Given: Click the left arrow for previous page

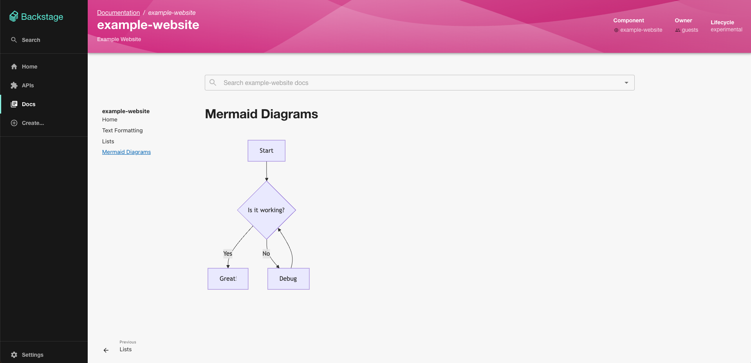Looking at the screenshot, I should (106, 350).
